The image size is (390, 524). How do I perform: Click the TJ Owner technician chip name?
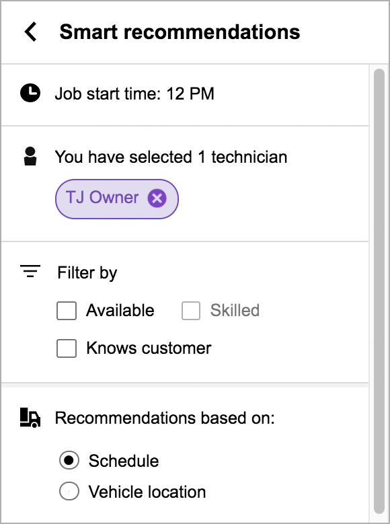click(x=102, y=198)
